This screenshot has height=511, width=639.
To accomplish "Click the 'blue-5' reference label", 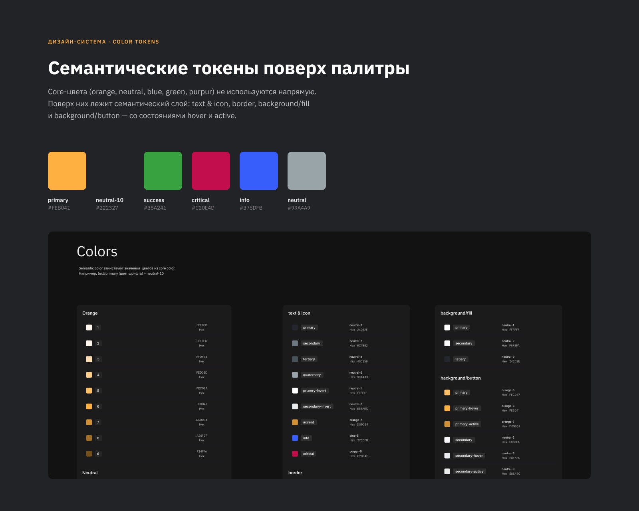I will (x=354, y=436).
